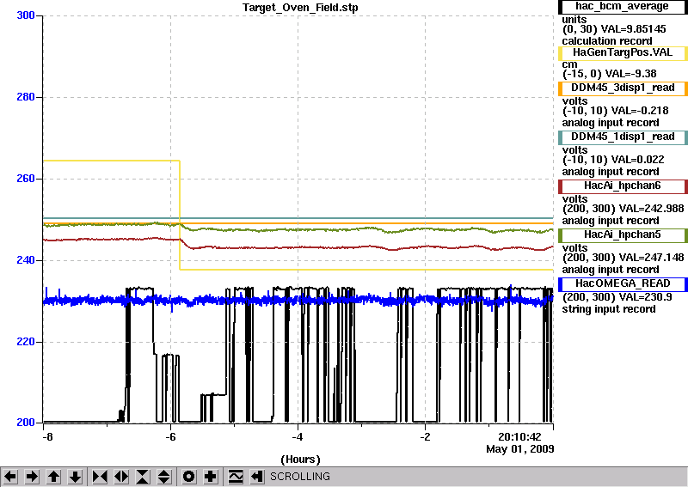Image resolution: width=688 pixels, height=487 pixels.
Task: Click the 240 y-axis label
Action: 26,260
